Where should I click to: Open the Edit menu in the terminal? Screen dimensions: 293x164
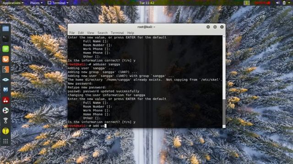81,33
